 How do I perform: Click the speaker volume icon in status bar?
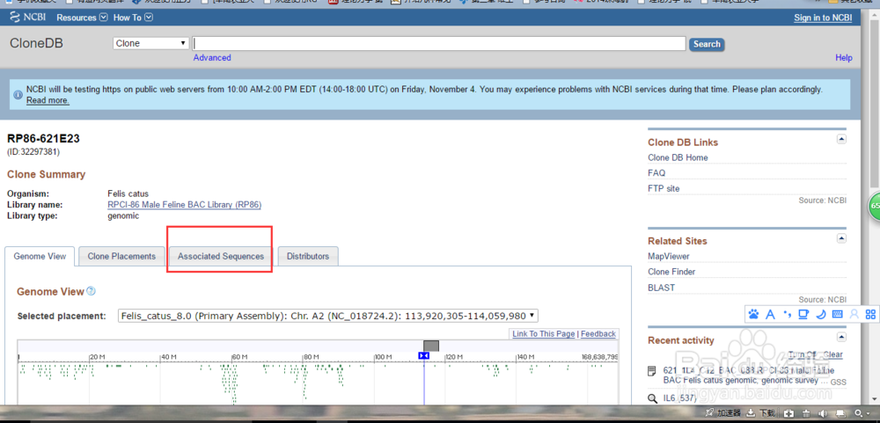824,413
